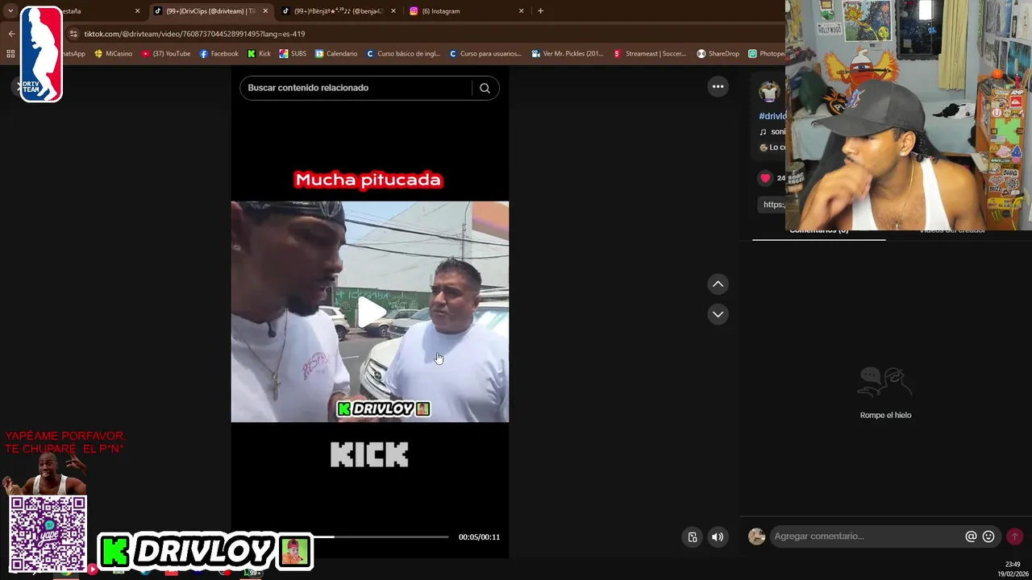The width and height of the screenshot is (1032, 580).
Task: Open the Photopea bookmark
Action: click(766, 54)
